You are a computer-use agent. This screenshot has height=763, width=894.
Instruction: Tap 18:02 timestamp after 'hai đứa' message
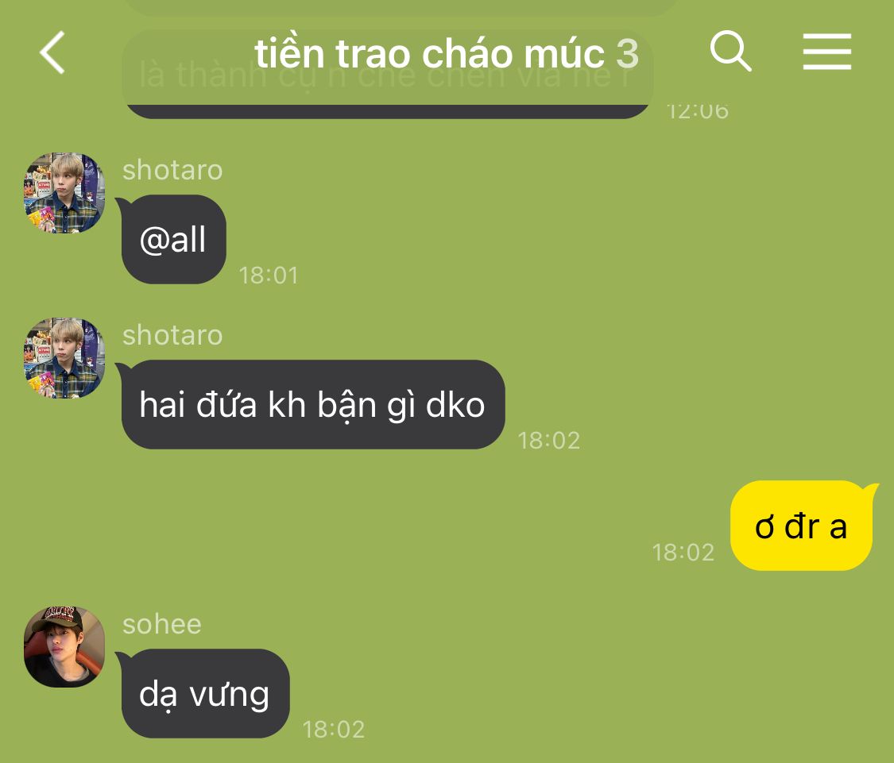click(x=549, y=441)
